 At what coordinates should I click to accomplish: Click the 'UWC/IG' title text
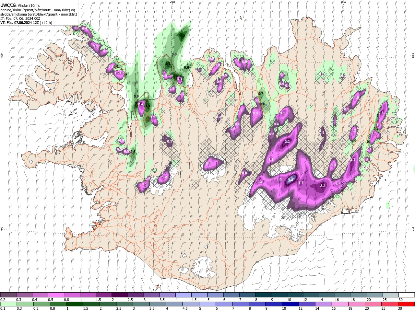tap(8, 5)
